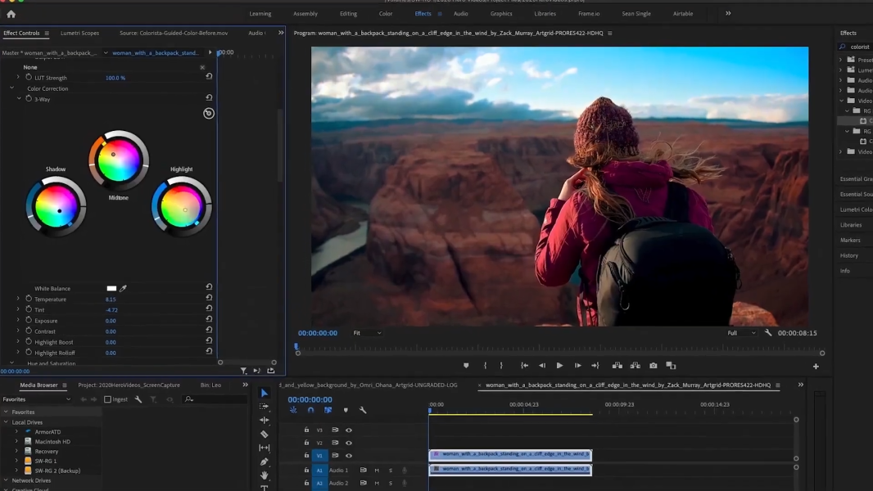Image resolution: width=873 pixels, height=491 pixels.
Task: Toggle V2 track output eye
Action: tap(349, 443)
